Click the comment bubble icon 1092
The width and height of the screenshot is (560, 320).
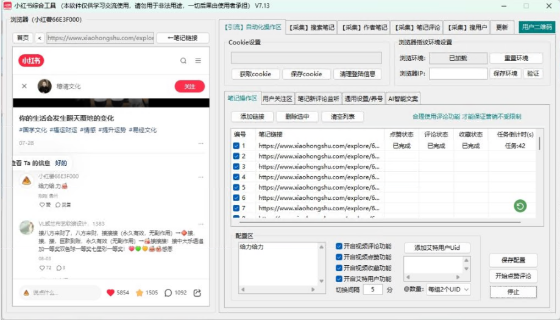pyautogui.click(x=168, y=293)
